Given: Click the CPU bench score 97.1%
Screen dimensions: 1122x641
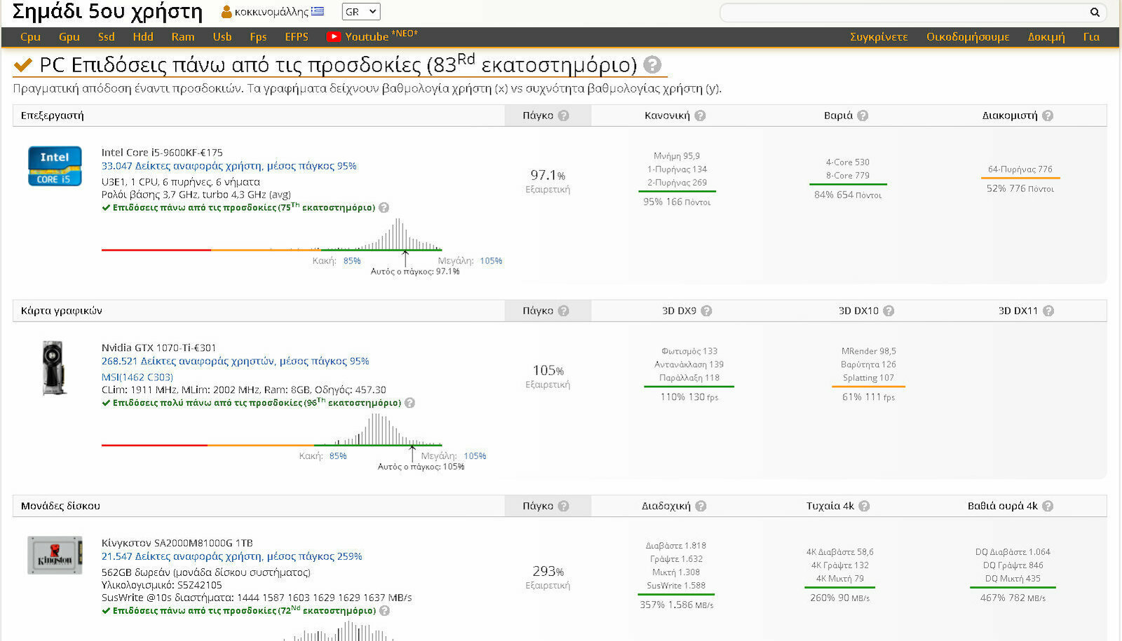Looking at the screenshot, I should point(548,175).
